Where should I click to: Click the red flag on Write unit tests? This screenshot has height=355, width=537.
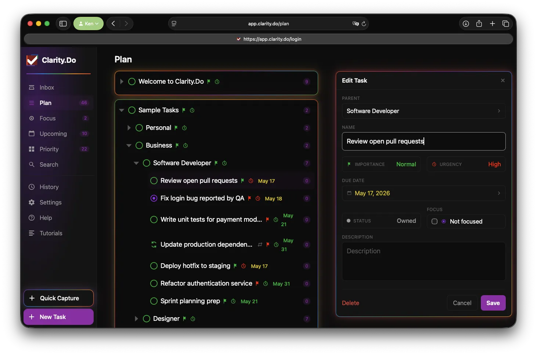[x=268, y=220]
